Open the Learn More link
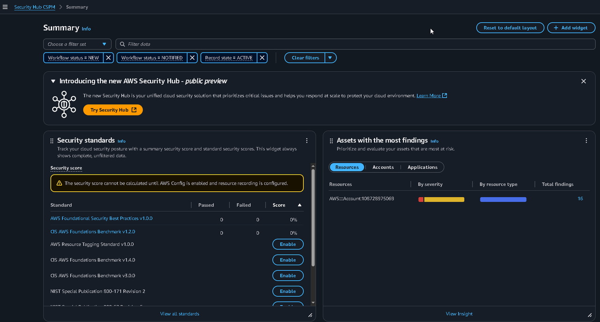The height and width of the screenshot is (322, 600). click(x=432, y=96)
